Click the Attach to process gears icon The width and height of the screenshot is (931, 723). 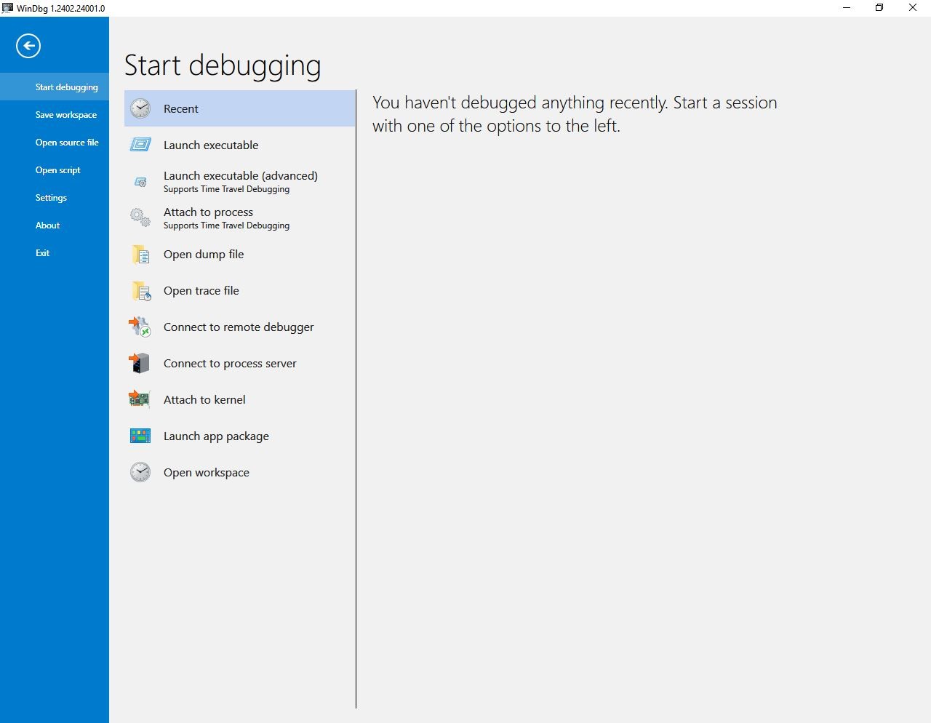140,217
